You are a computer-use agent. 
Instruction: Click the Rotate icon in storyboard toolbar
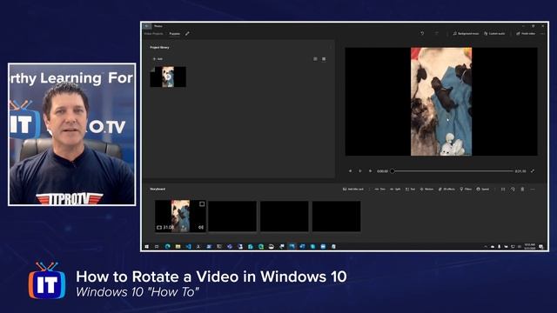513,190
